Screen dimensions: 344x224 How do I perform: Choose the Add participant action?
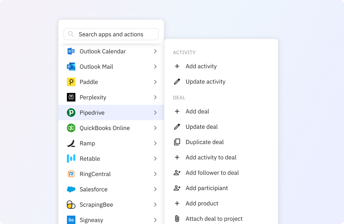(207, 188)
